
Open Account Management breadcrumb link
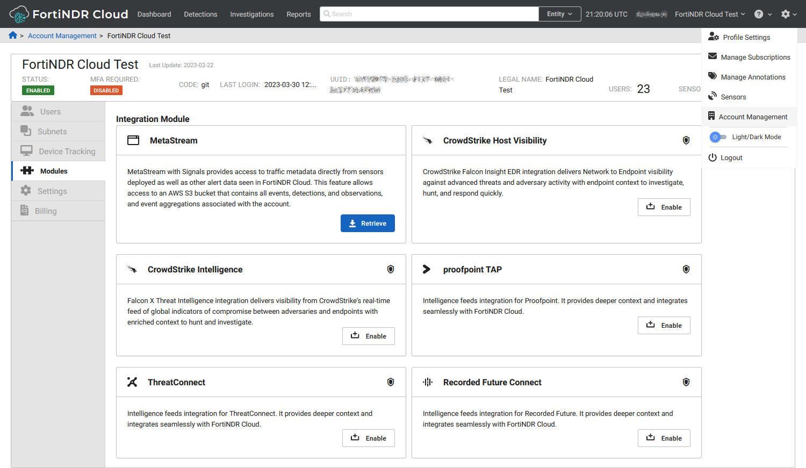62,35
